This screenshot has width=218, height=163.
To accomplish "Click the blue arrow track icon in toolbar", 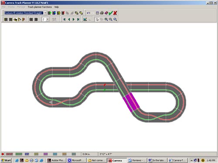I will click(x=54, y=13).
